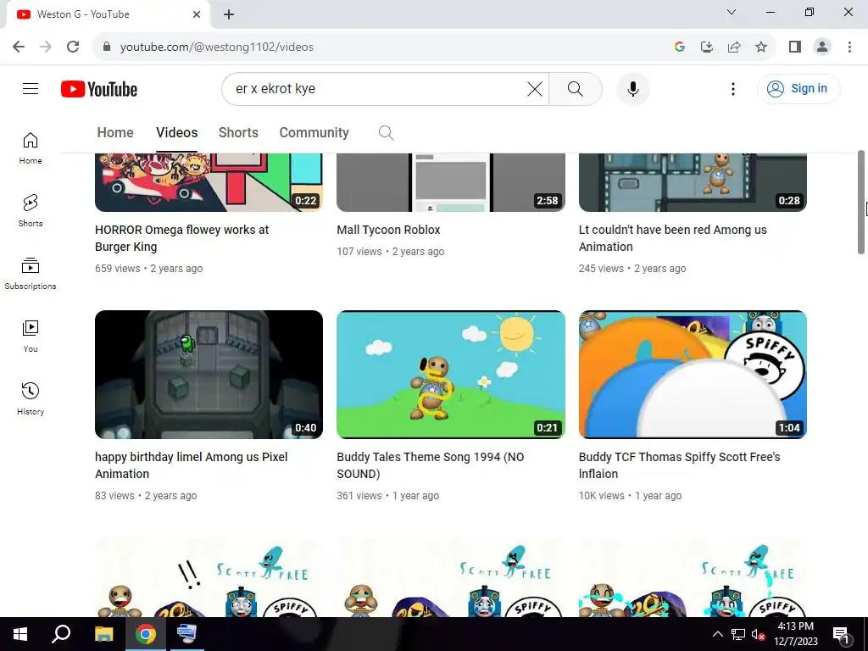
Task: Click title Buddy TCF Thomas Spiffy Scott Free's
Action: (679, 465)
